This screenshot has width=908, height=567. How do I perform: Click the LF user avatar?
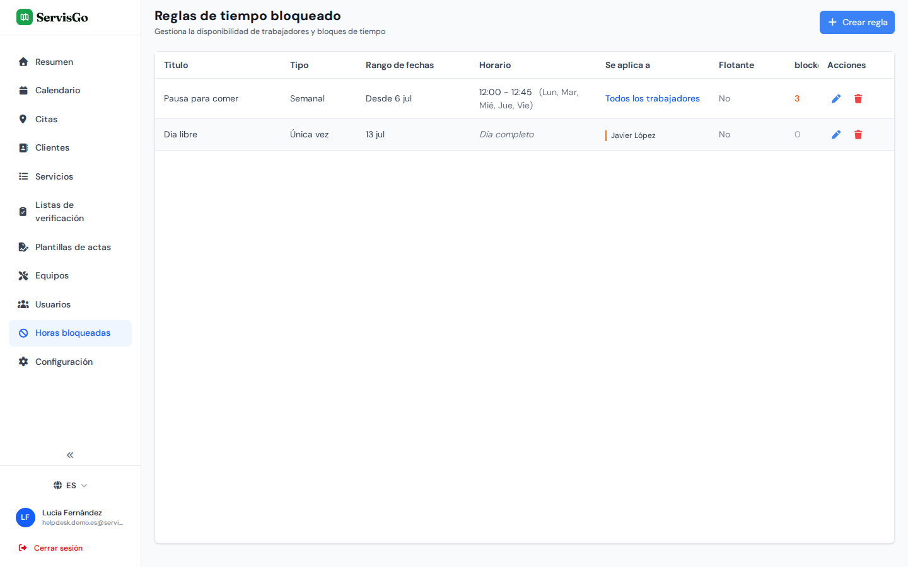click(x=25, y=517)
